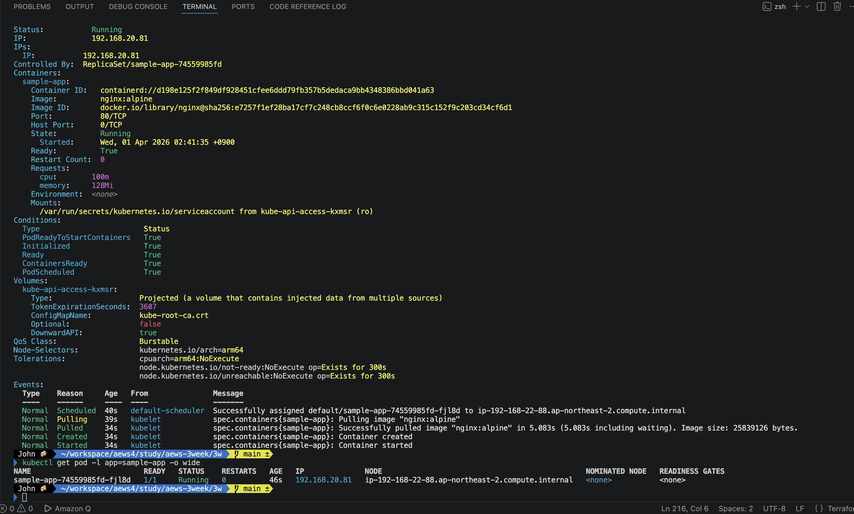The height and width of the screenshot is (514, 854).
Task: Click the terminal cursor input line
Action: pos(24,497)
